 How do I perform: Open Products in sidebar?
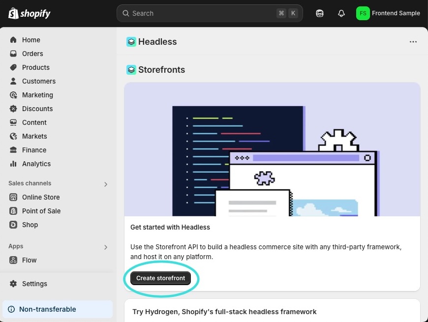(36, 67)
